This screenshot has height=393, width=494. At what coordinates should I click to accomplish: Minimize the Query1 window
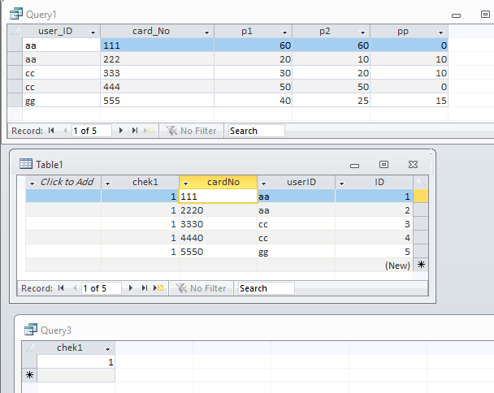click(456, 15)
